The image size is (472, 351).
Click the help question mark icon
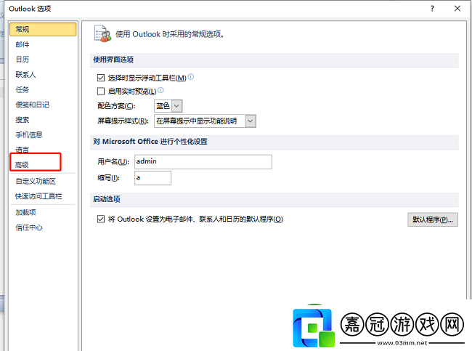point(432,9)
